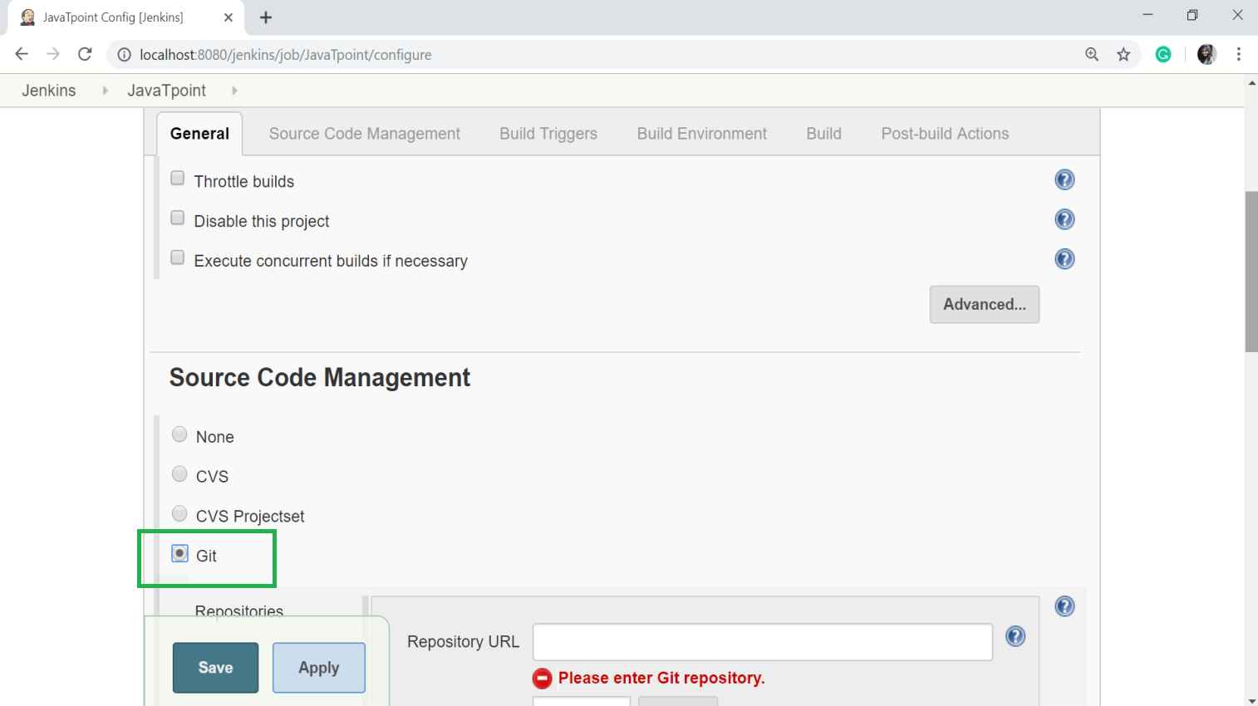The width and height of the screenshot is (1258, 706).
Task: Open help icon next to Repository URL
Action: [x=1015, y=636]
